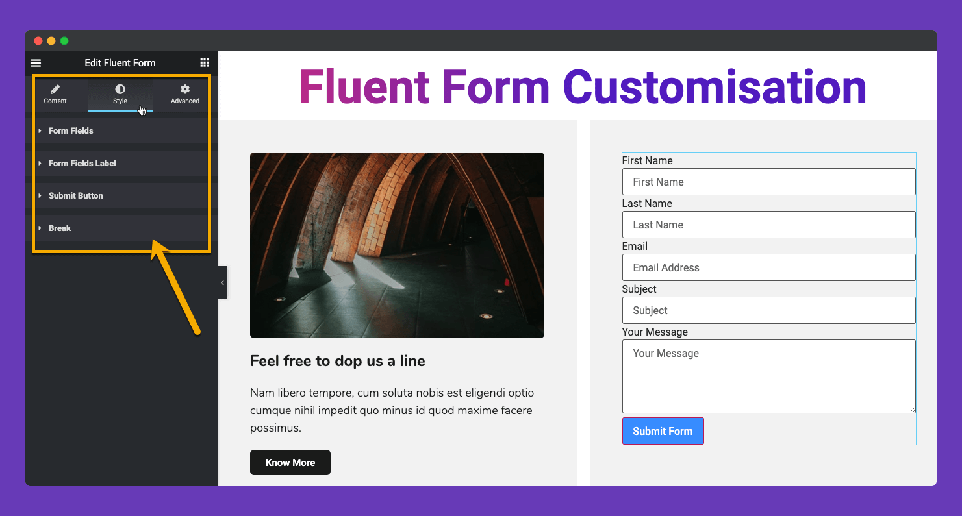Expand the Break section
Image resolution: width=962 pixels, height=516 pixels.
point(121,228)
